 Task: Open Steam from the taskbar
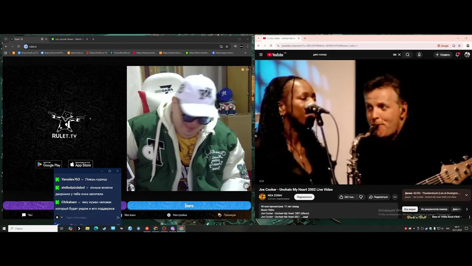[104, 229]
